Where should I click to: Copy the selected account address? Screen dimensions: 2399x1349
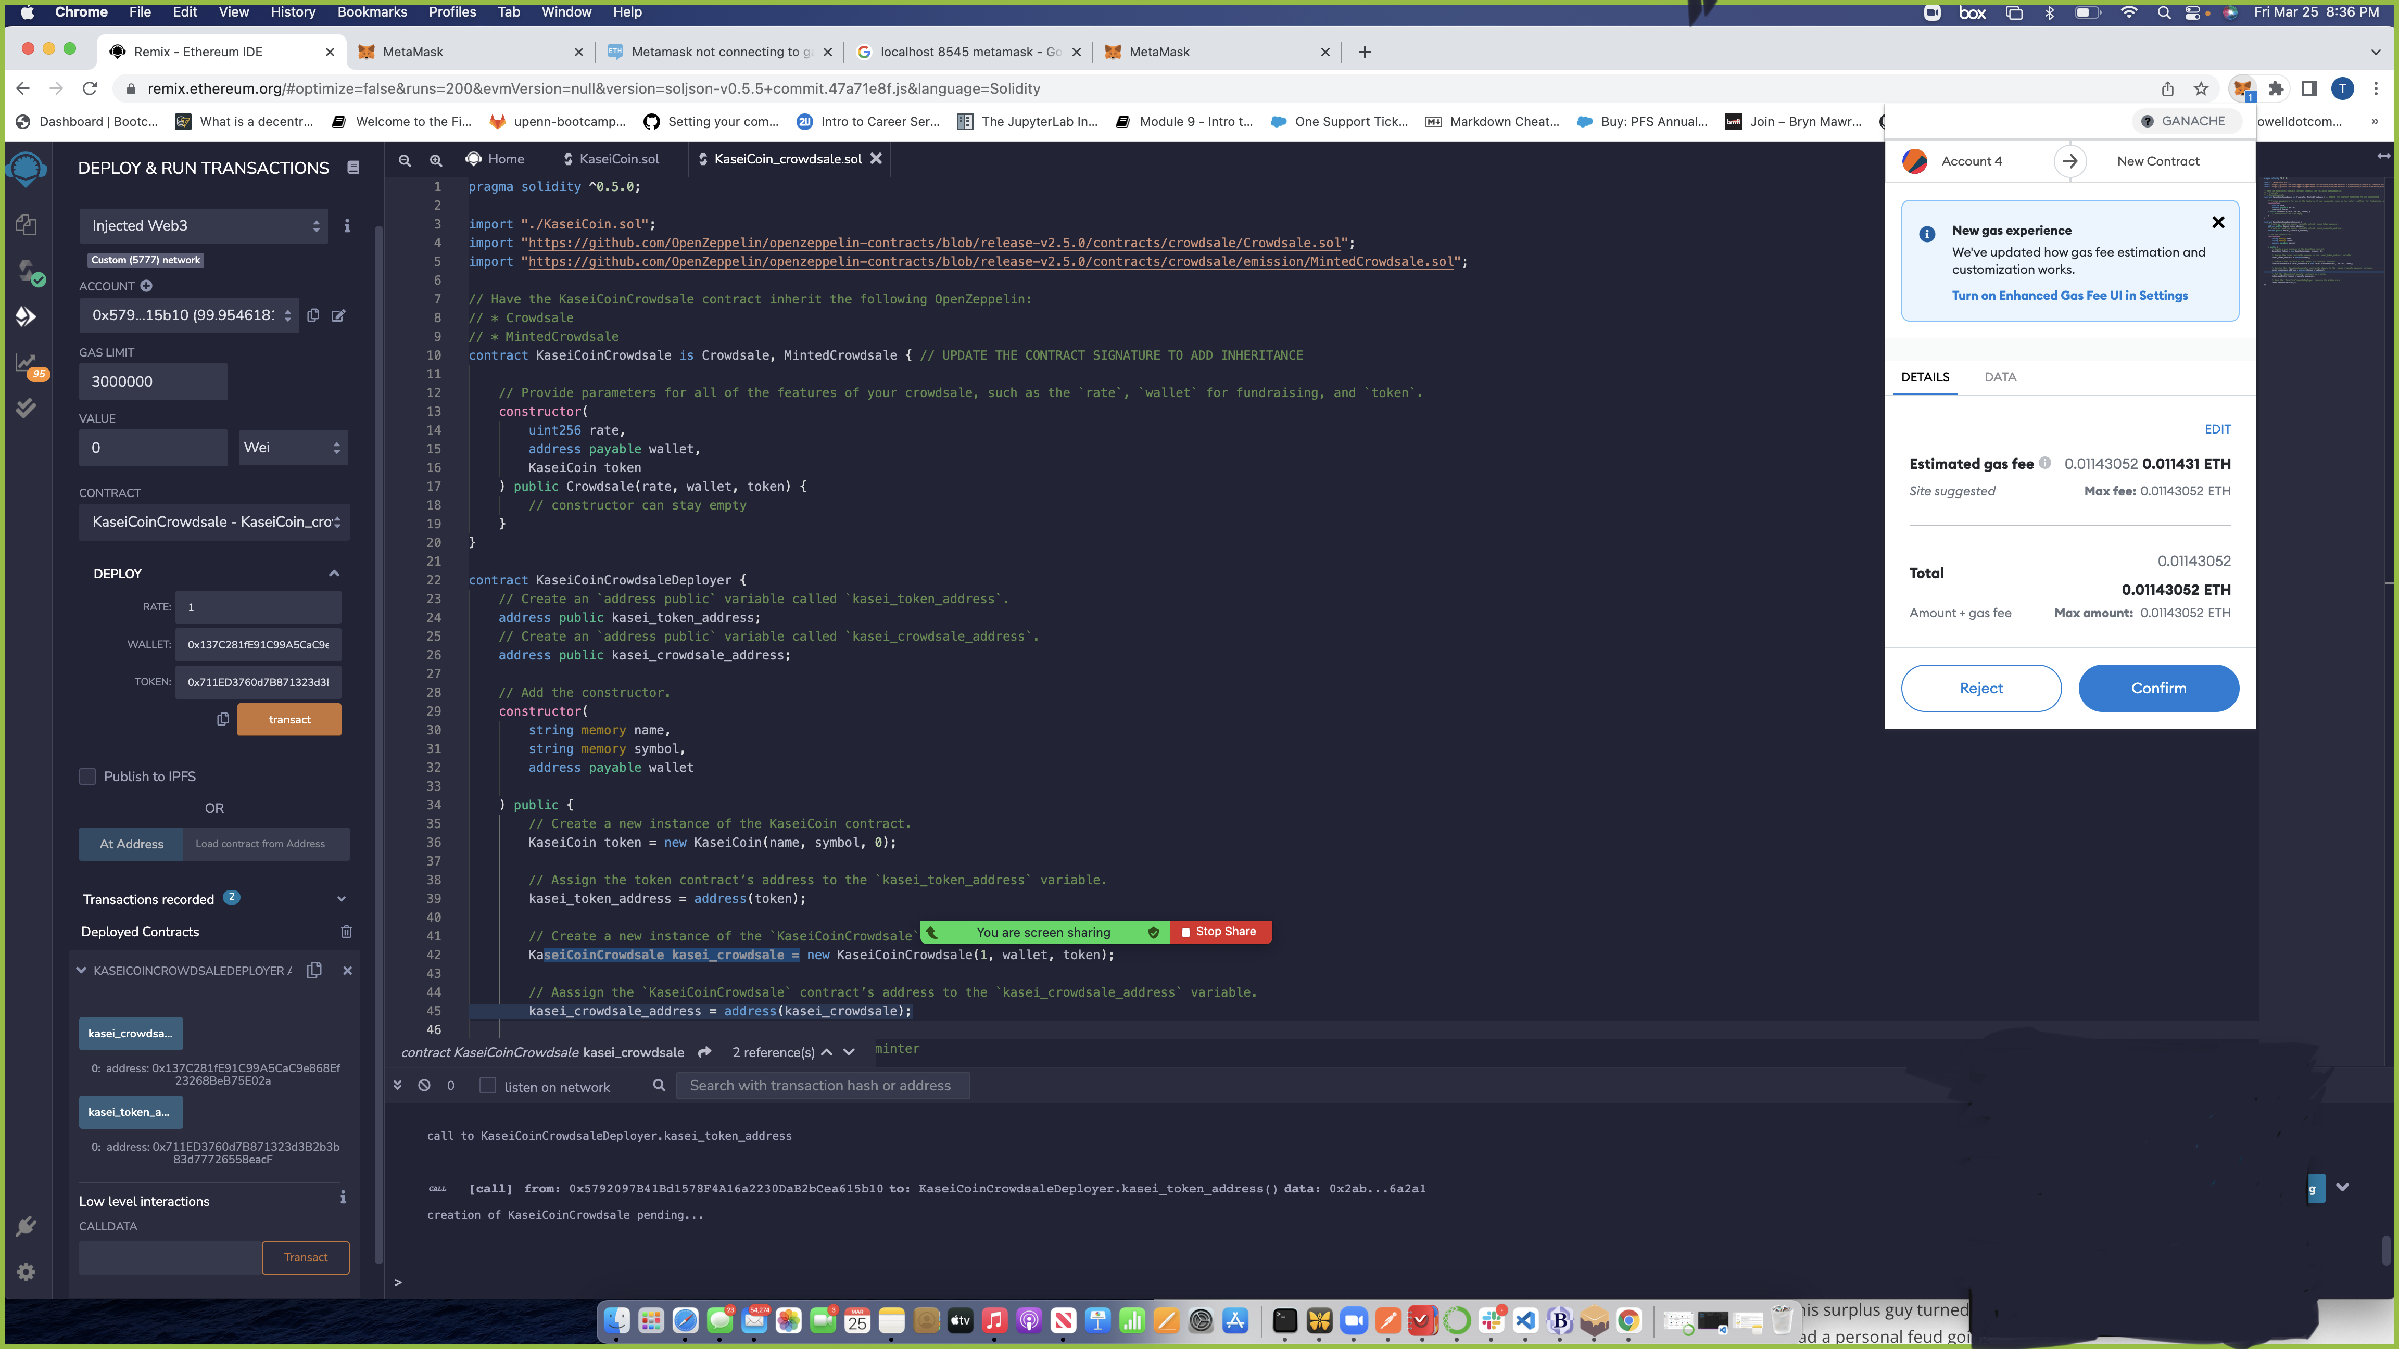313,315
